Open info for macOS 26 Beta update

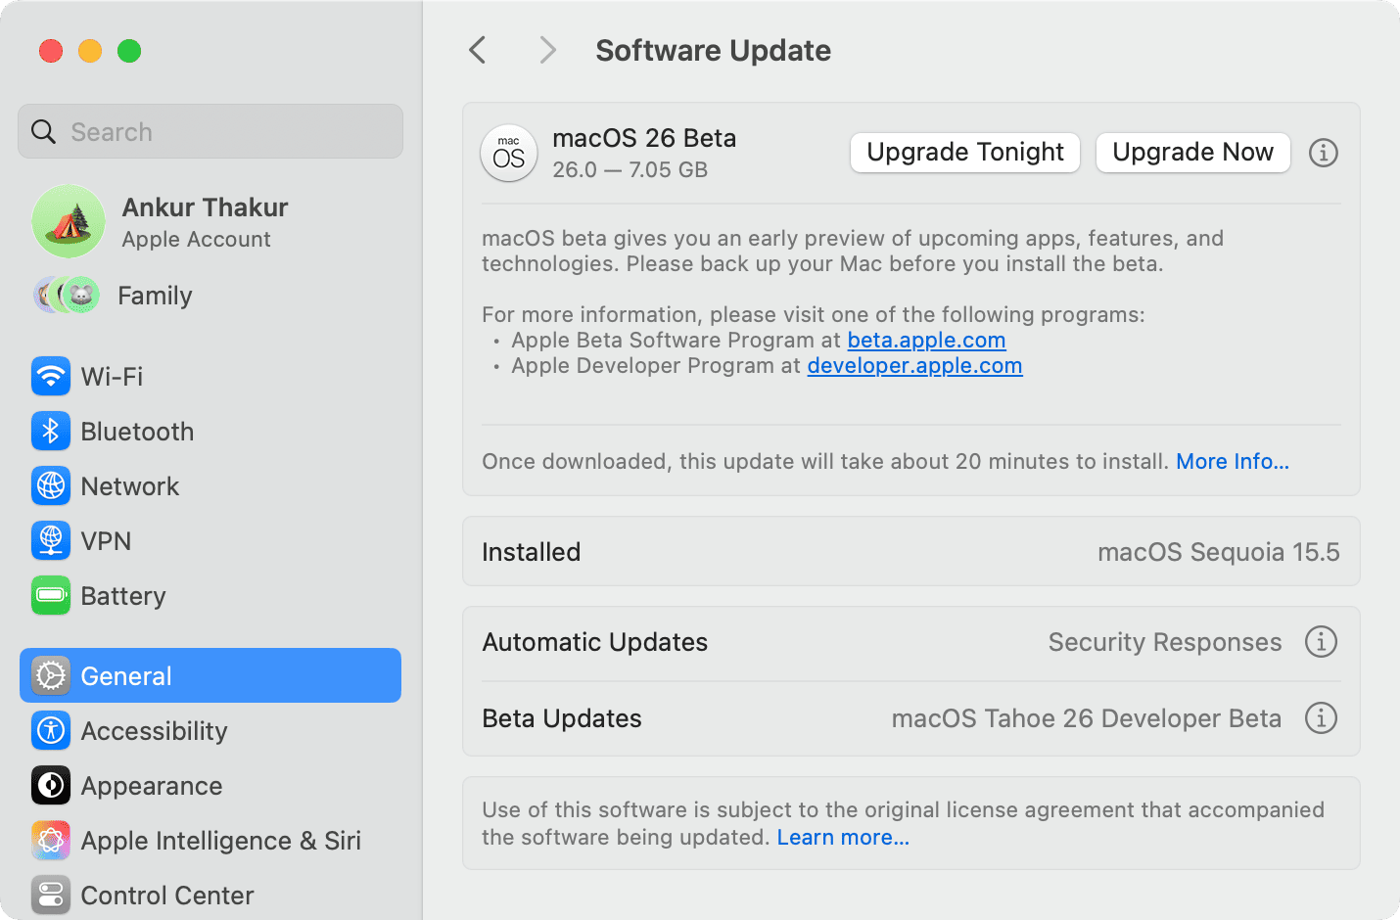click(1323, 153)
